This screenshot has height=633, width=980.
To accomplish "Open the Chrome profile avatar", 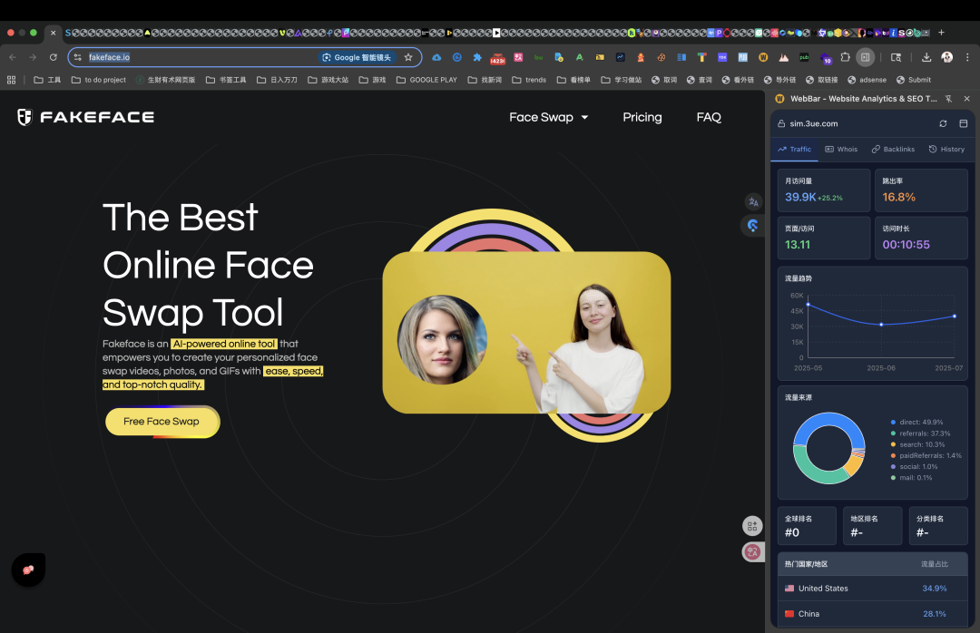I will tap(946, 57).
